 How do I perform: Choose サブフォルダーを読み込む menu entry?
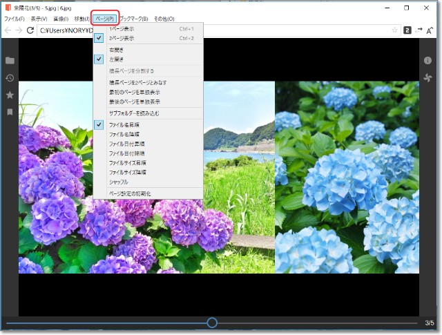coord(134,113)
